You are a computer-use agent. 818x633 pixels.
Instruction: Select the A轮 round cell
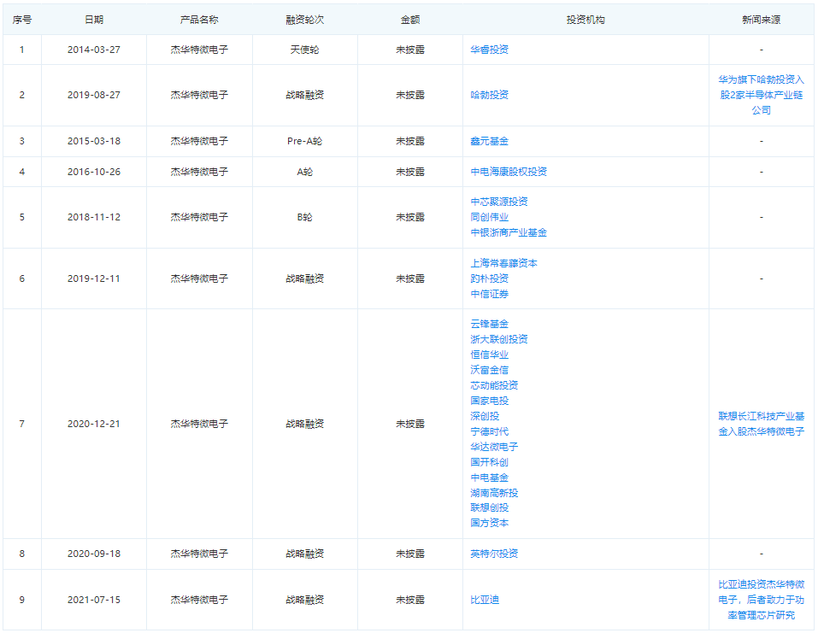coord(304,172)
